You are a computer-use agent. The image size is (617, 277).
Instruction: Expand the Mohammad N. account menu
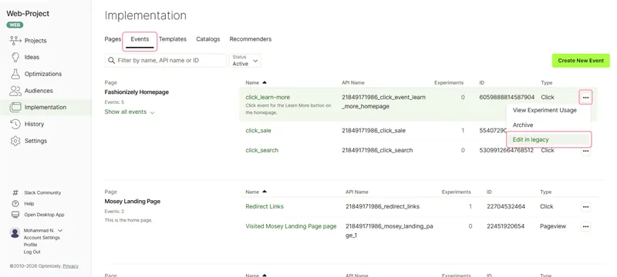(x=60, y=230)
